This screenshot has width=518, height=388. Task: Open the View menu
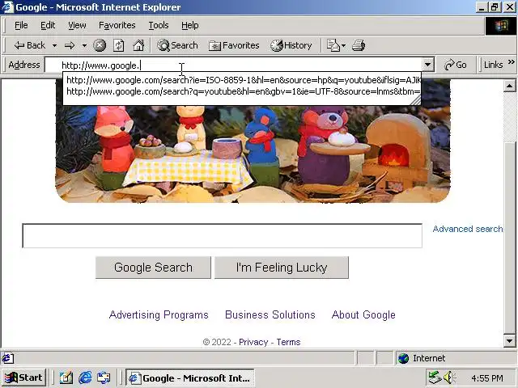coord(77,25)
